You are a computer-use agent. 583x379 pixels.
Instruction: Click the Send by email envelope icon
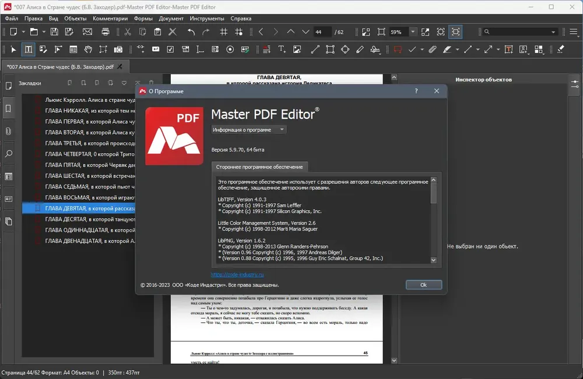(87, 32)
